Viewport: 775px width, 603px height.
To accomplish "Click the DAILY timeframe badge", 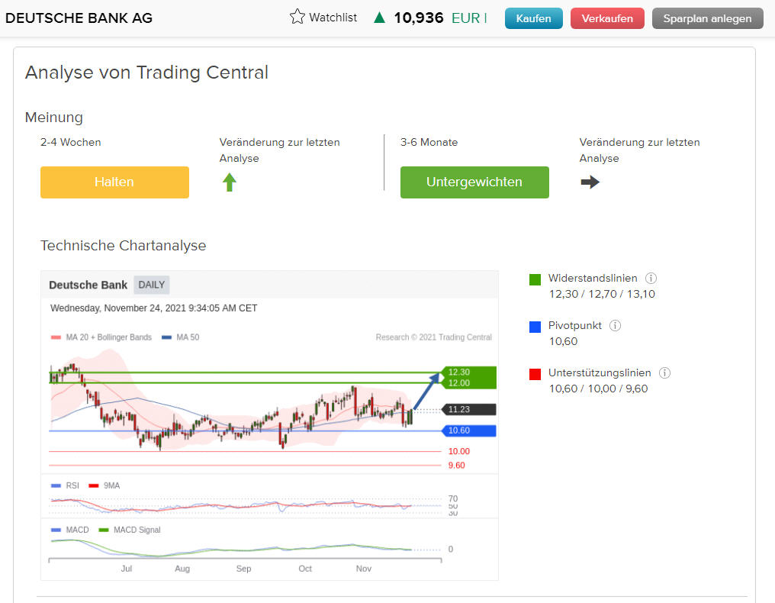I will pos(151,285).
